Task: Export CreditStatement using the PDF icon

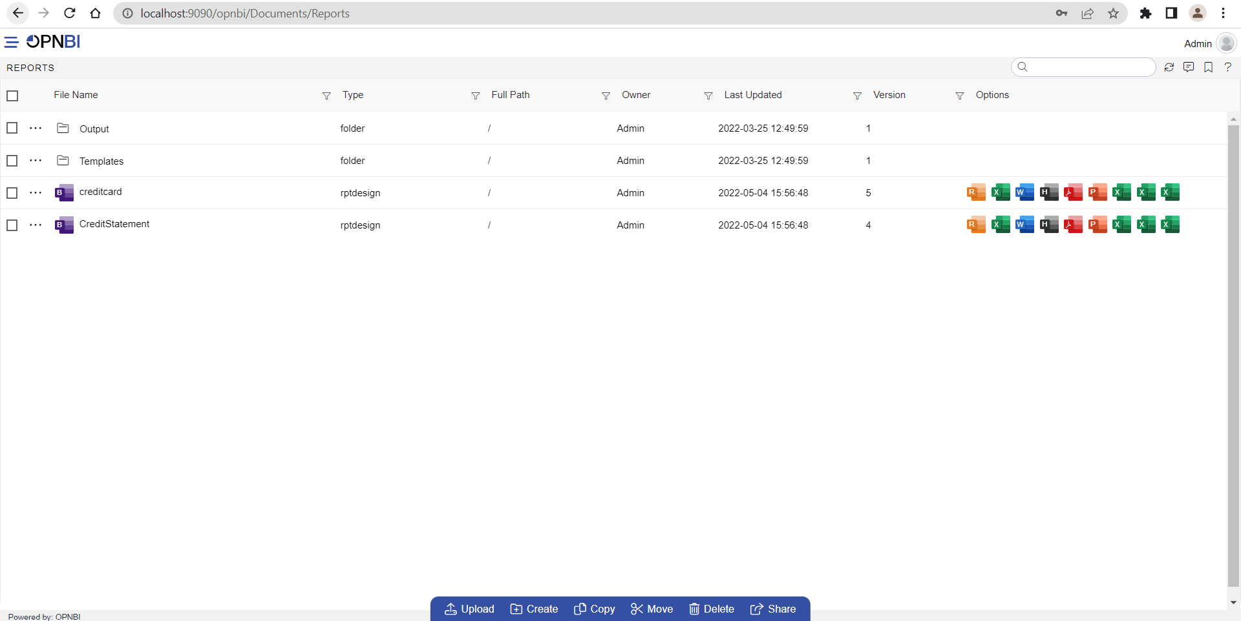Action: (x=1073, y=225)
